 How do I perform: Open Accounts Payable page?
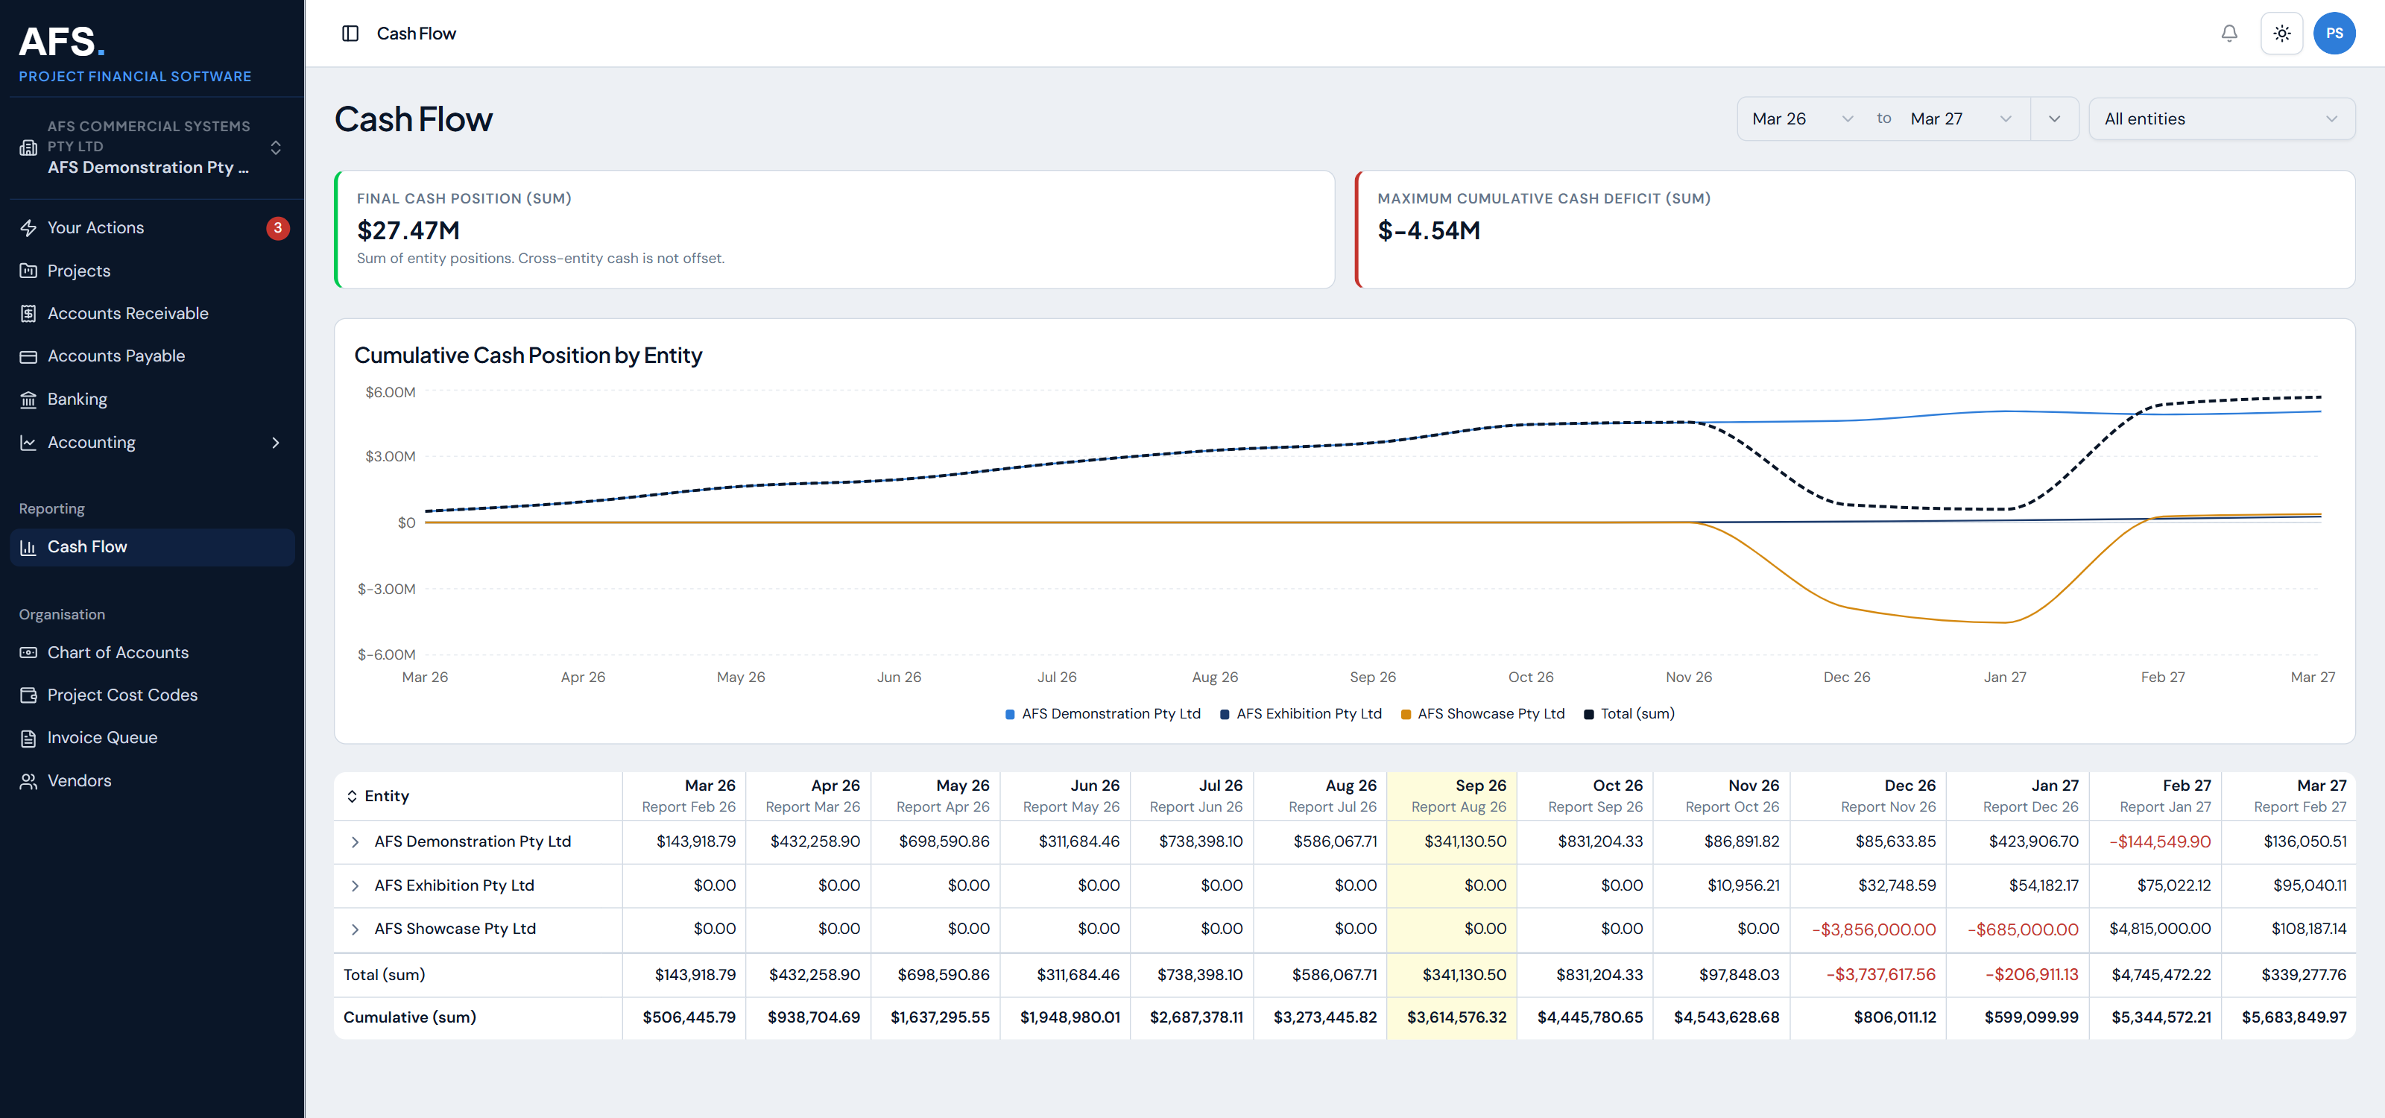click(152, 356)
